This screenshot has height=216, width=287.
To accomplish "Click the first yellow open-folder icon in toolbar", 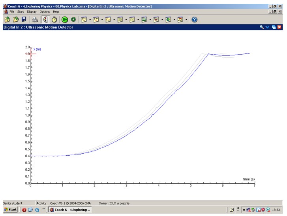I will click(7, 19).
